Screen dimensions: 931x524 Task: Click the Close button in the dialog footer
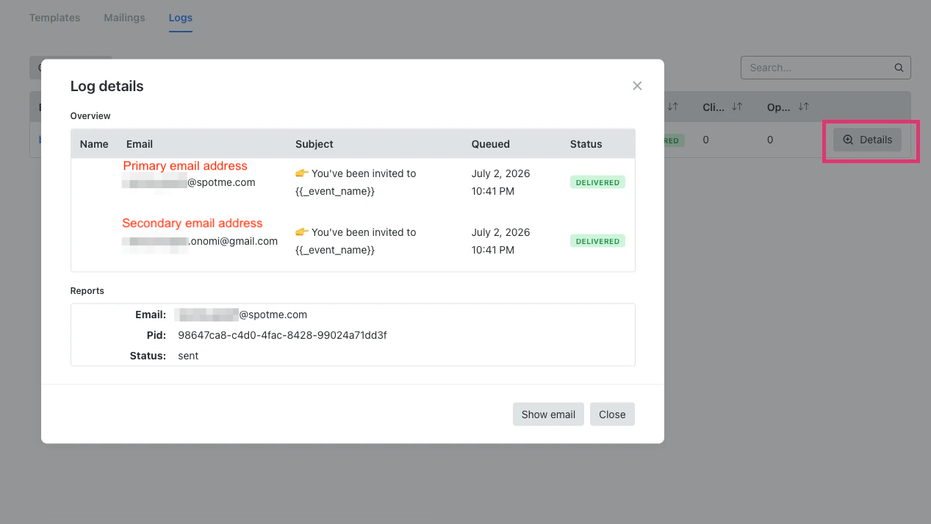(612, 414)
